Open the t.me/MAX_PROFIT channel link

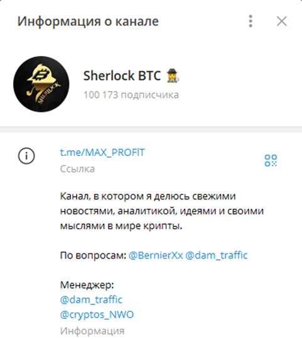(x=102, y=152)
